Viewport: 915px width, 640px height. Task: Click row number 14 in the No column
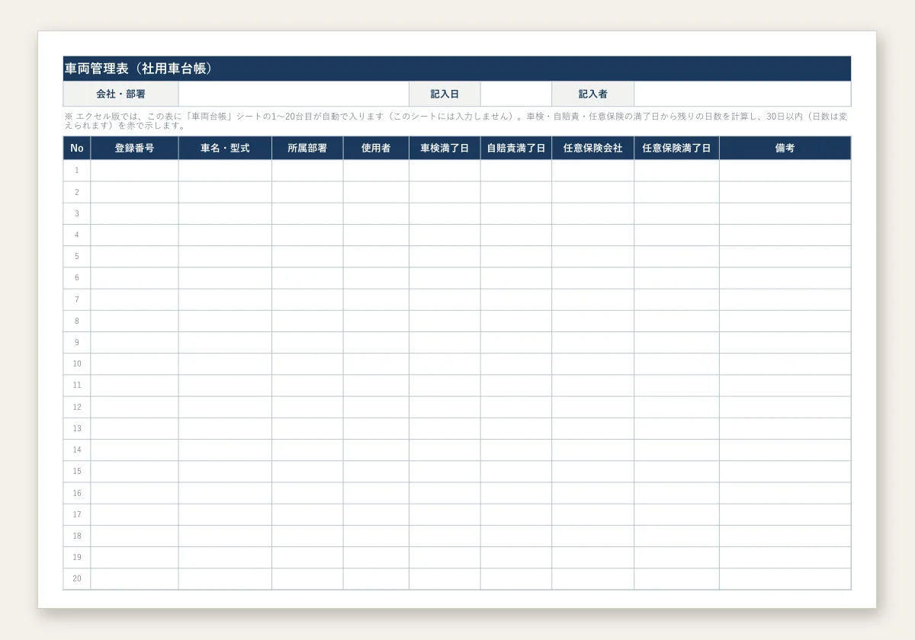[x=77, y=450]
